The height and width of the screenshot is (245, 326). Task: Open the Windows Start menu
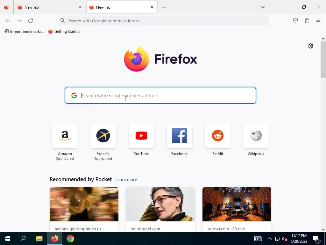[8, 239]
